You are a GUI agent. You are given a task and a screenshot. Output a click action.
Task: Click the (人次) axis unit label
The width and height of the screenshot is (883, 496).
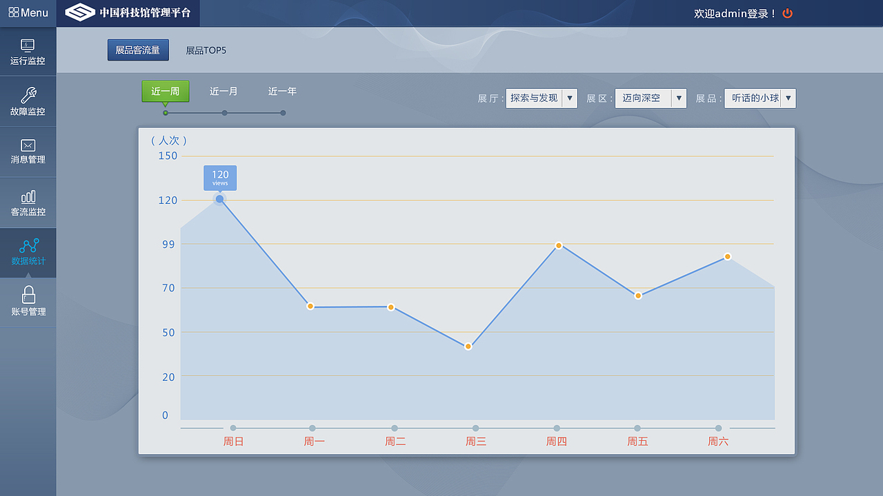169,140
